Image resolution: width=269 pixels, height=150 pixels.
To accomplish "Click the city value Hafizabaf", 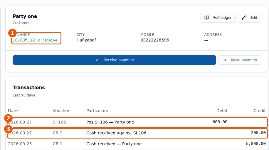I will click(x=86, y=40).
